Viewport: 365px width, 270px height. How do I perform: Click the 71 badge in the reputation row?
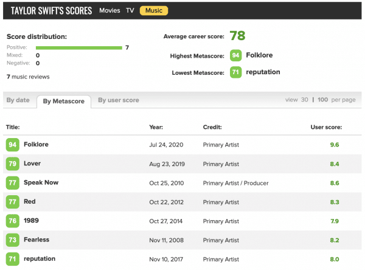pos(12,258)
